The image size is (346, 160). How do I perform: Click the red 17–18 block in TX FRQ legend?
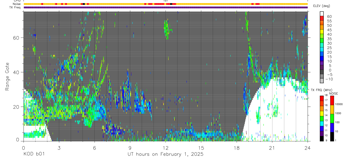(322, 98)
